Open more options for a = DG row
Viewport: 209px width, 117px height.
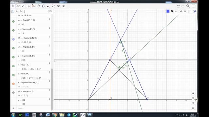[49, 99]
